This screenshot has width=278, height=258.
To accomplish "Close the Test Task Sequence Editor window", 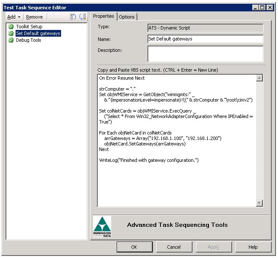I will point(270,8).
